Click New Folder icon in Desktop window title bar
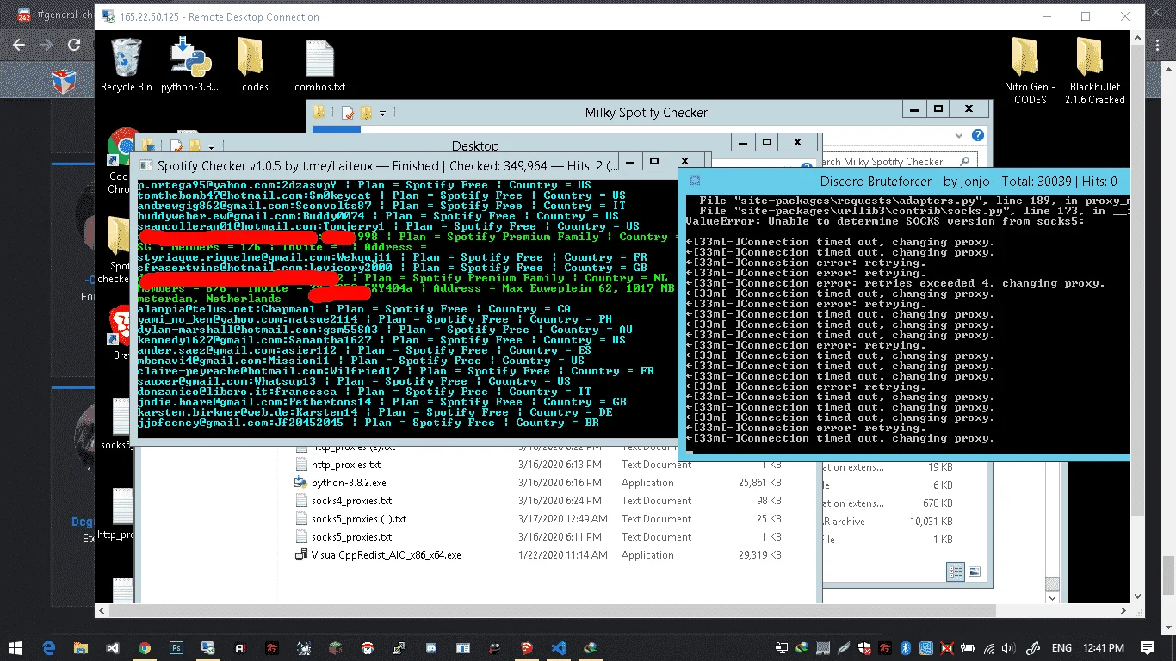 195,146
